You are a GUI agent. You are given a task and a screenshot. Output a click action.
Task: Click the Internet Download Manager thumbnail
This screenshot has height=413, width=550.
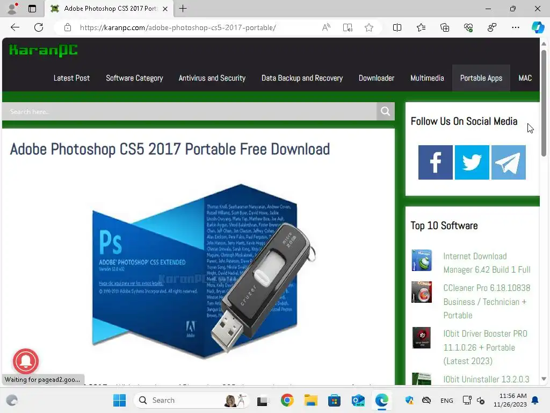pyautogui.click(x=421, y=260)
